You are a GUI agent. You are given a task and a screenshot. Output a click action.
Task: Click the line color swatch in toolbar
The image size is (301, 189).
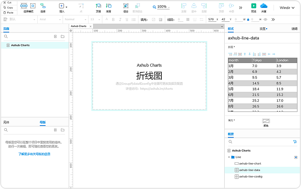(x=188, y=19)
